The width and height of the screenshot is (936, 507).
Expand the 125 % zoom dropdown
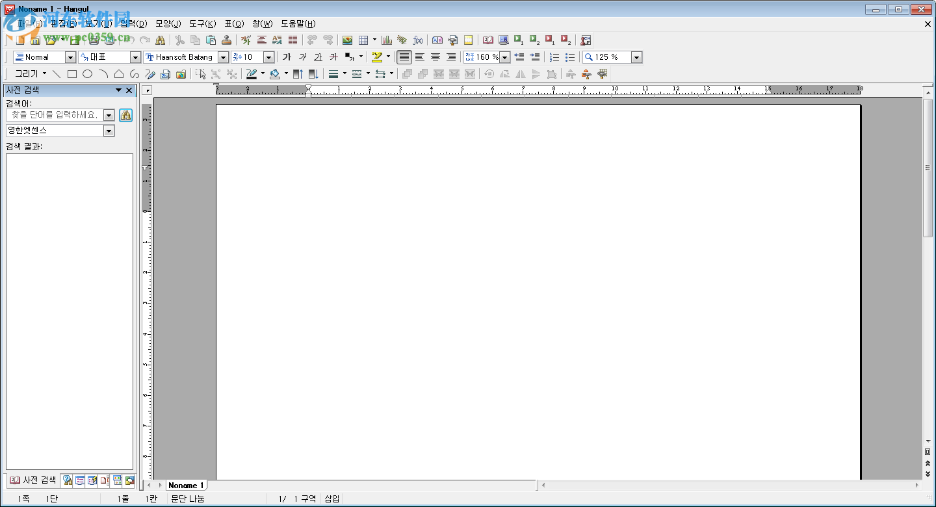coord(636,57)
